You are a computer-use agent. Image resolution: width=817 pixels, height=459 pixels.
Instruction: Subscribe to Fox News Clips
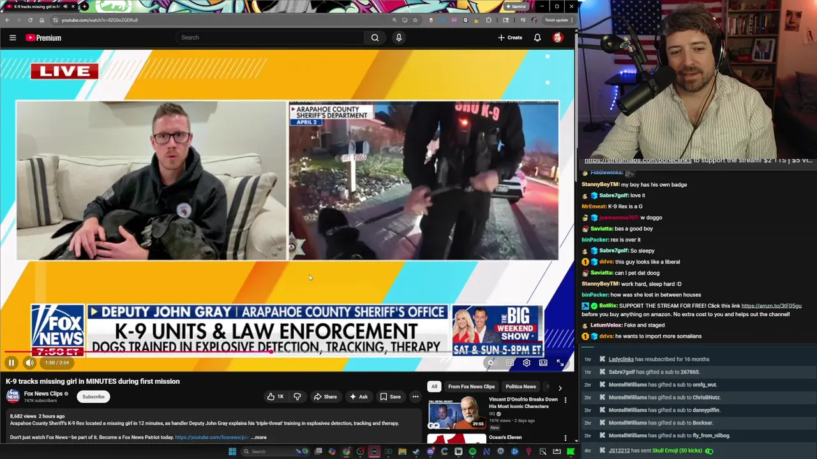pyautogui.click(x=93, y=397)
